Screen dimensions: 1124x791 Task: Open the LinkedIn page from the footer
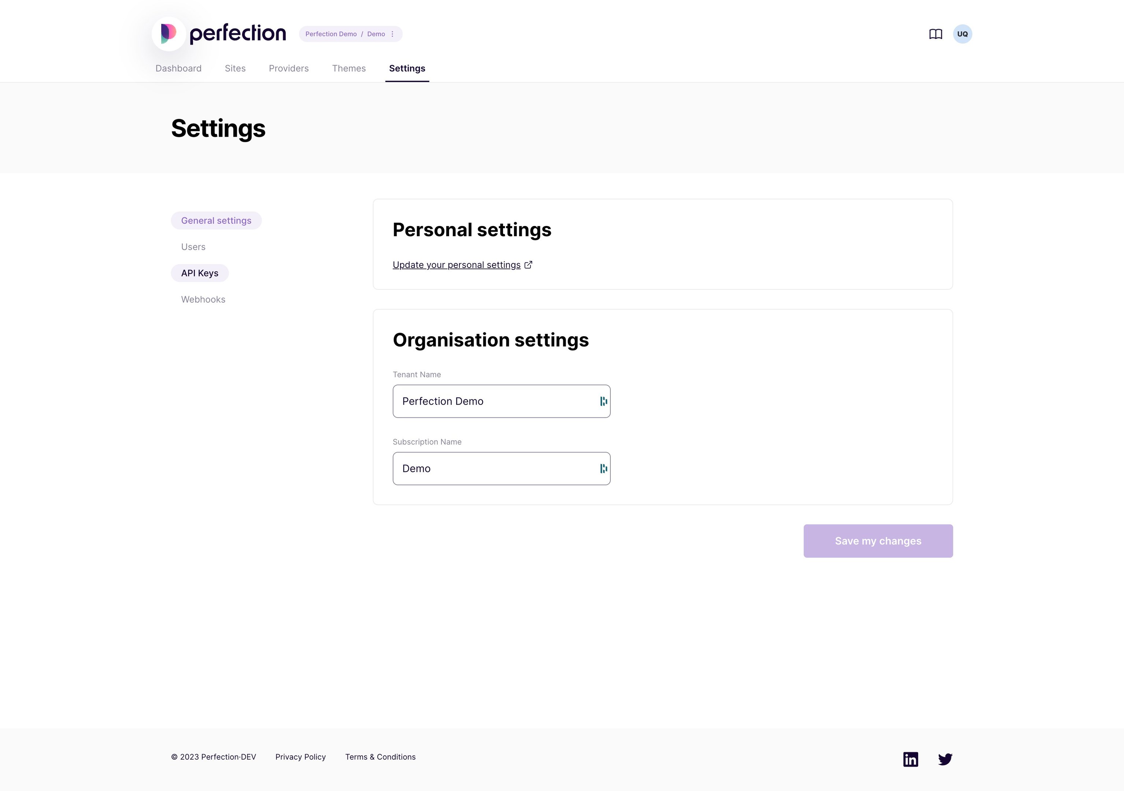point(910,759)
